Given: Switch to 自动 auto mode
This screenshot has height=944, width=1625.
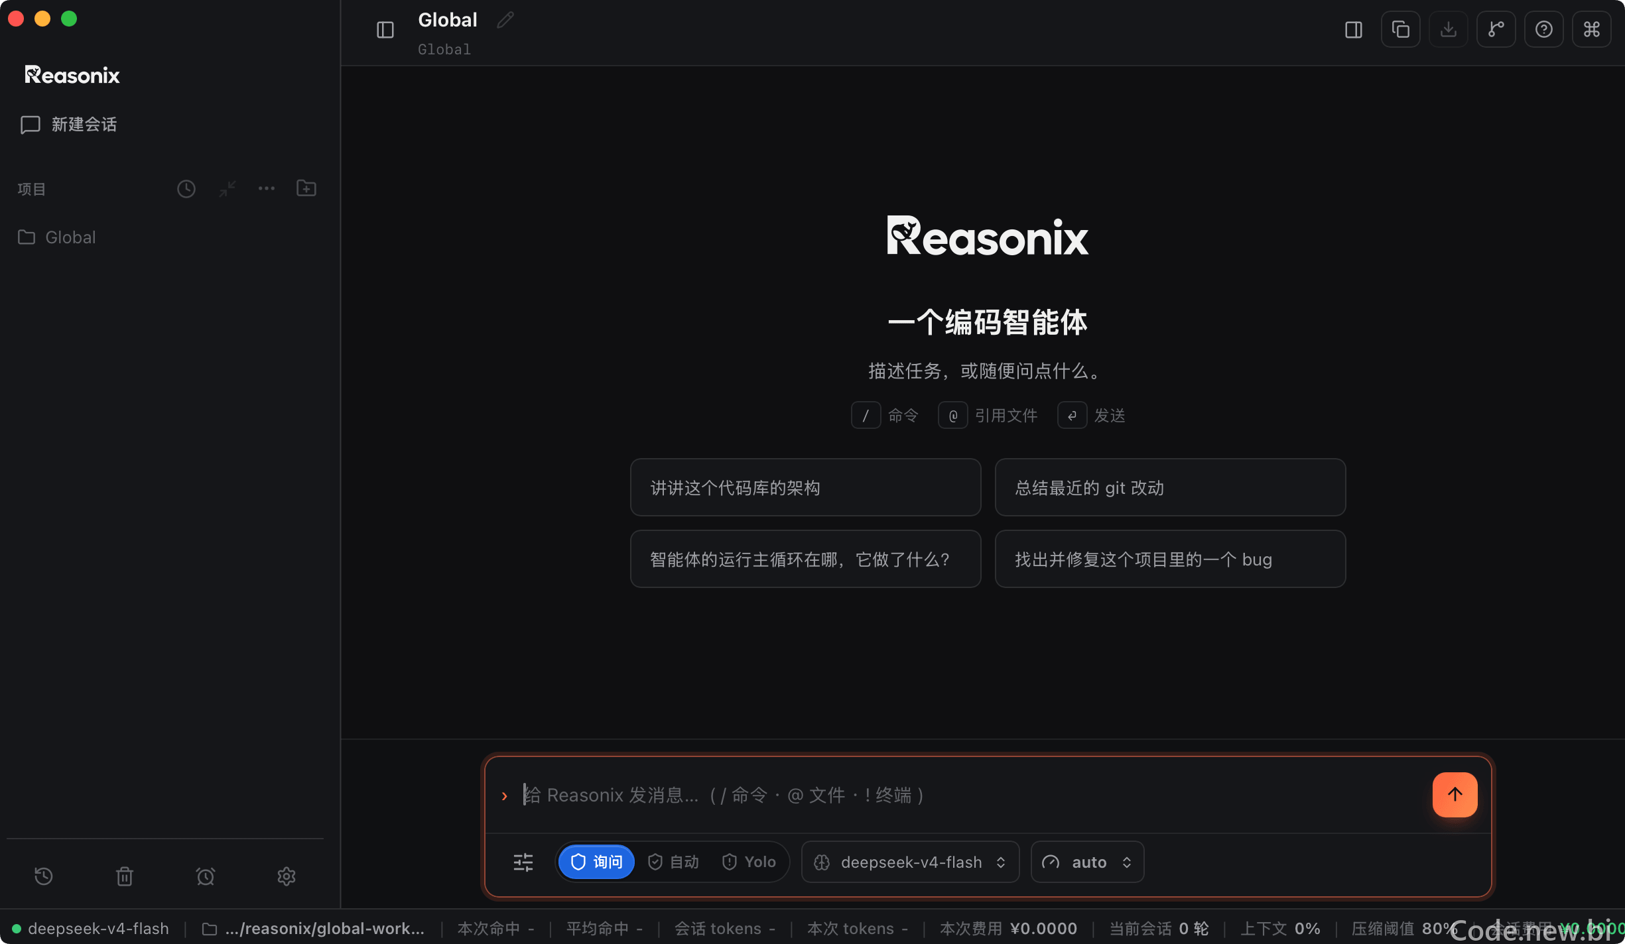Looking at the screenshot, I should [673, 862].
